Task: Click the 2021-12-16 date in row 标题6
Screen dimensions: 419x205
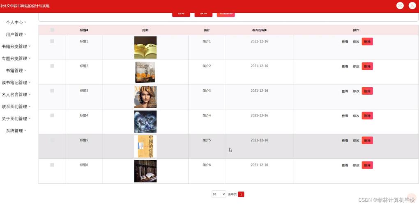Action: pyautogui.click(x=259, y=165)
